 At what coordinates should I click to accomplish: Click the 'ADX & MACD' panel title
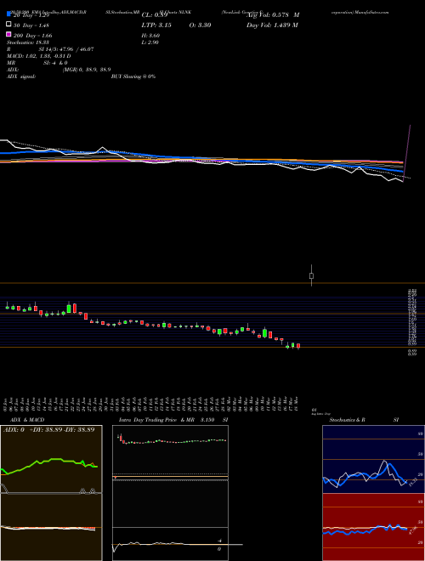tap(27, 420)
